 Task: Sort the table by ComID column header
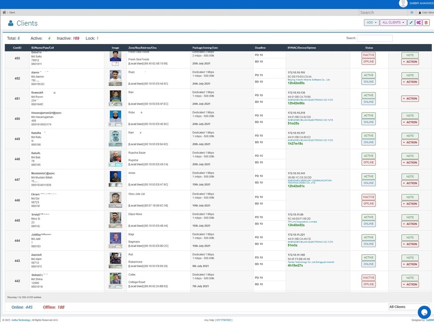coord(17,48)
